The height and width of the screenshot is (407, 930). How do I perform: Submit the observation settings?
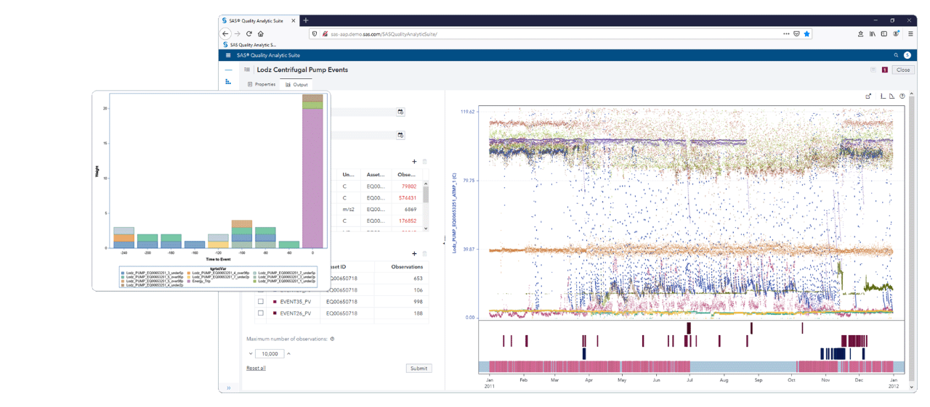(418, 368)
